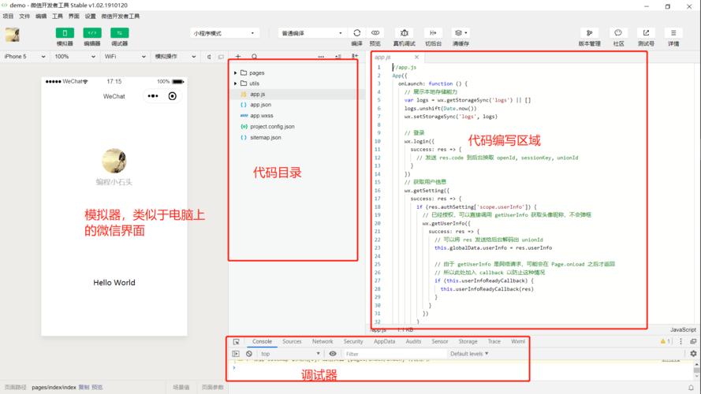Toggle the debugger (调试器) panel button
701x394 pixels.
119,33
